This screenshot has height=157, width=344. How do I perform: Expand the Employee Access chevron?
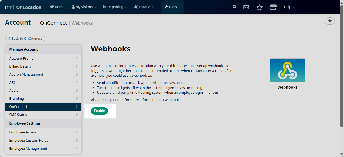coord(77,132)
